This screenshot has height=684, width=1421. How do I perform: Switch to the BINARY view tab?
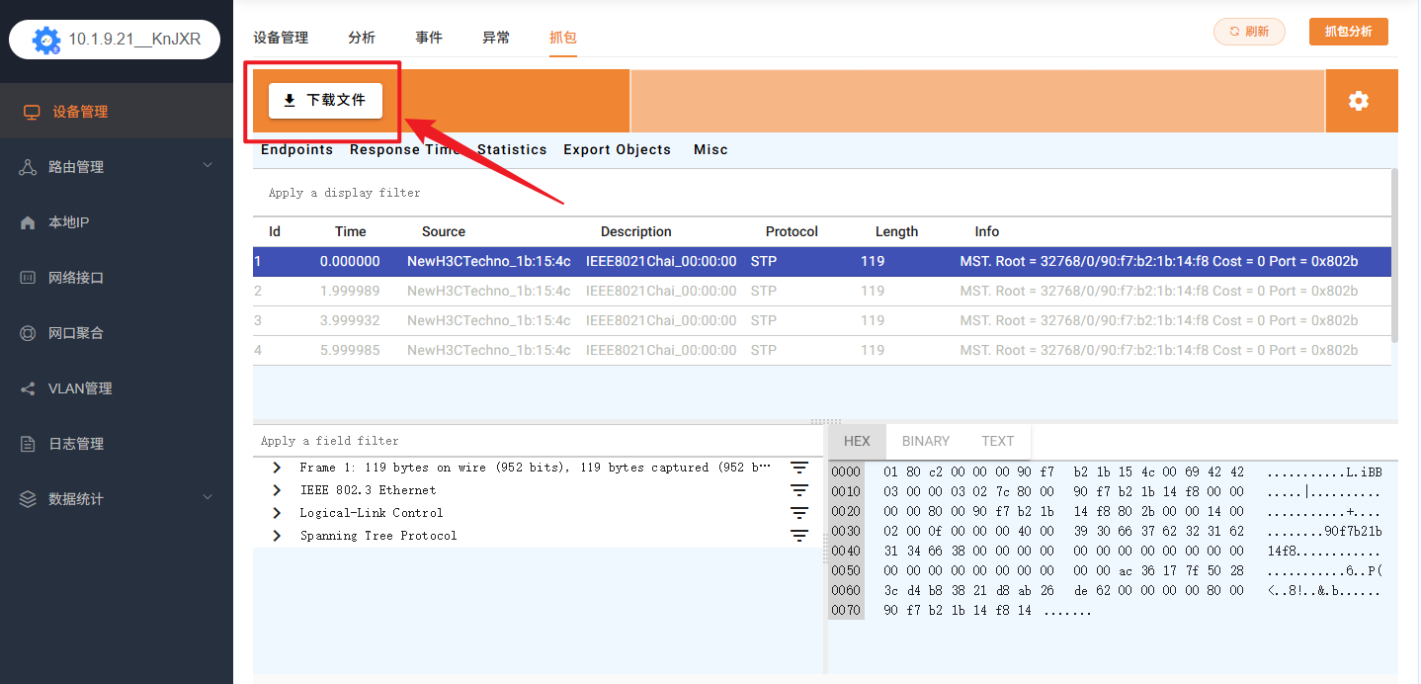[925, 441]
